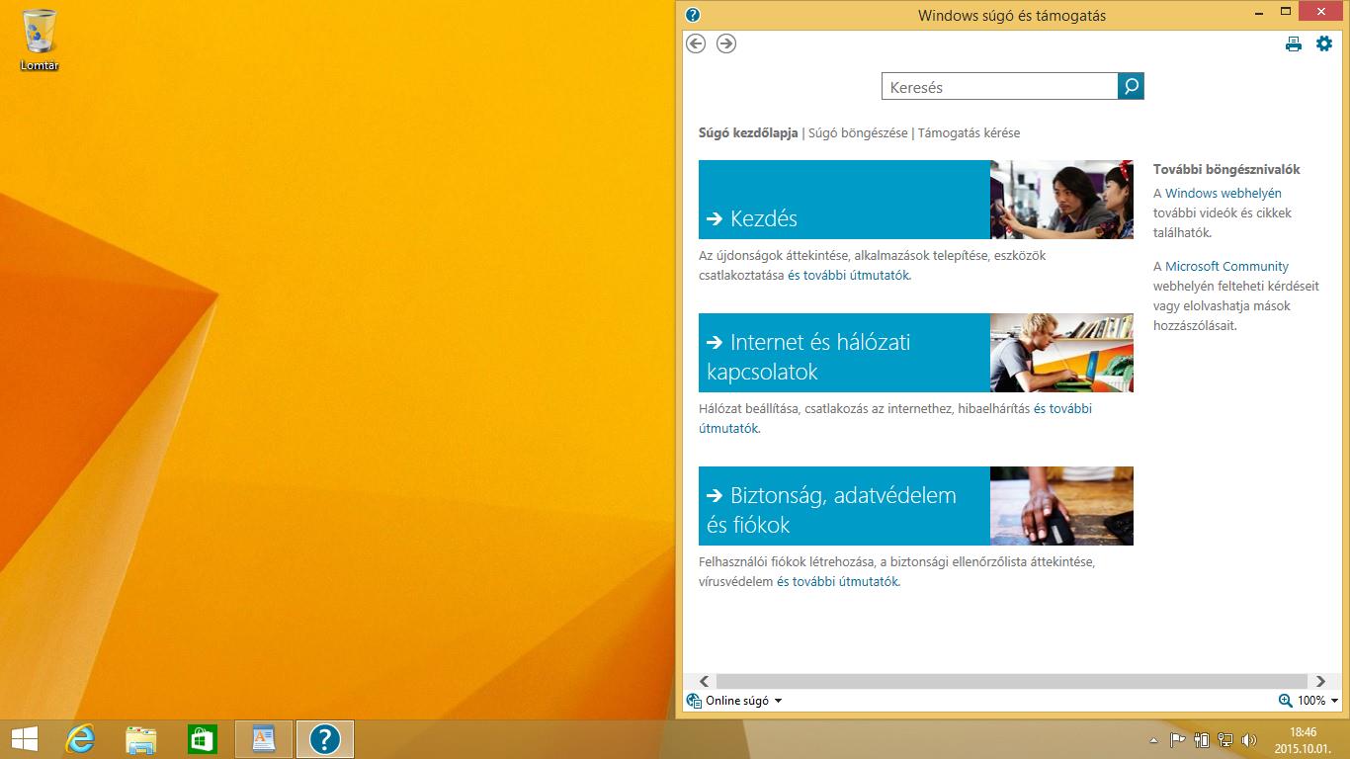Open the Windows Start button
Viewport: 1350px width, 759px height.
tap(24, 738)
